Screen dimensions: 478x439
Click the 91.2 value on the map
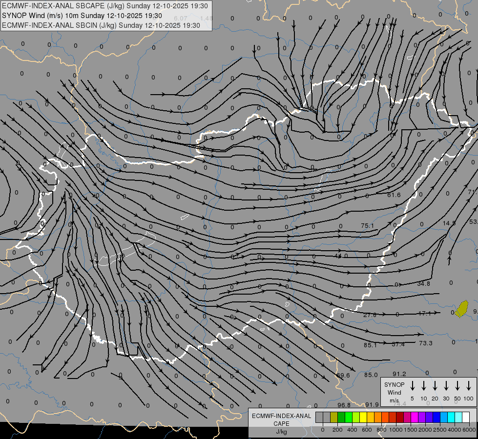[x=399, y=374]
